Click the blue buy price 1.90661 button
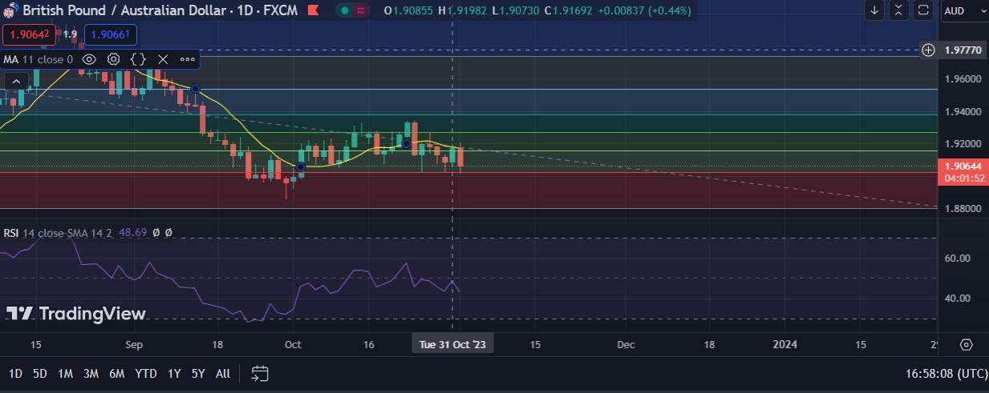The height and width of the screenshot is (393, 989). 111,34
